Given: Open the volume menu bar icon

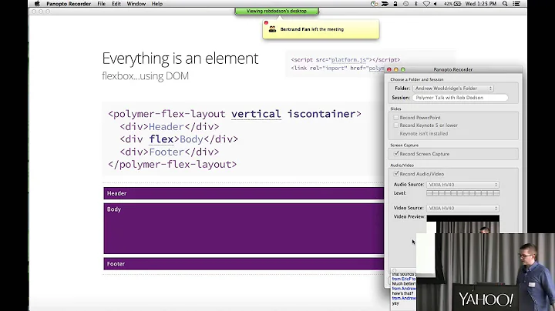Looking at the screenshot, I should pyautogui.click(x=436, y=4).
